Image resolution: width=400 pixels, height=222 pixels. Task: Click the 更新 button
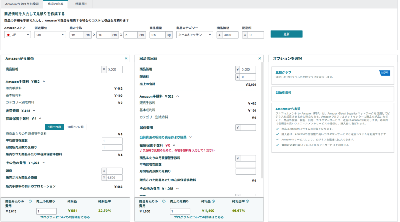tap(286, 34)
